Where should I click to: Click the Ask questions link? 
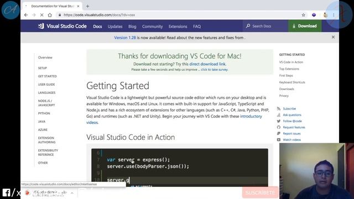point(292,115)
